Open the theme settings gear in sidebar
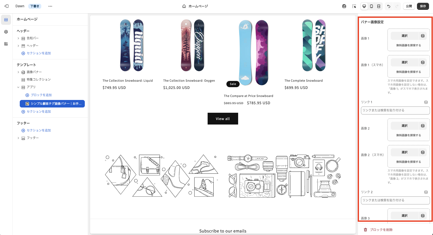The width and height of the screenshot is (433, 235). 6,32
